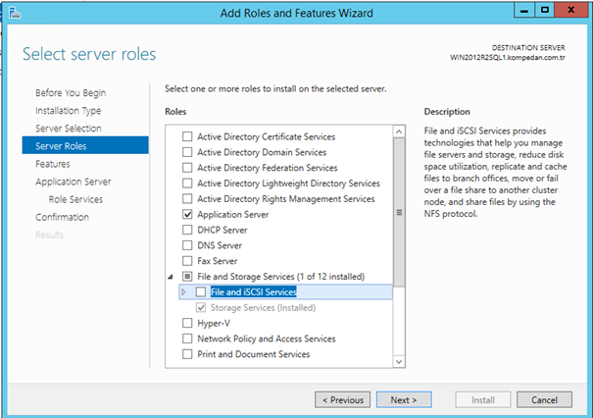Check the Print and Document Services box
The height and width of the screenshot is (418, 593).
(x=188, y=354)
